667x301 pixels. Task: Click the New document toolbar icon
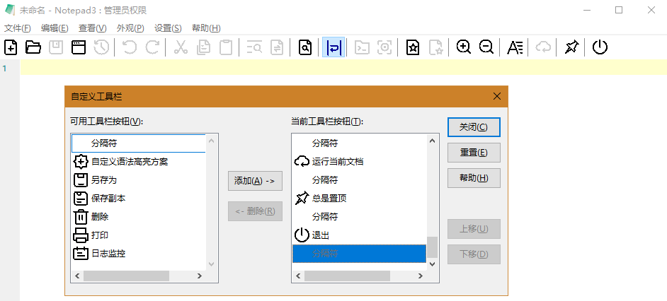point(11,47)
